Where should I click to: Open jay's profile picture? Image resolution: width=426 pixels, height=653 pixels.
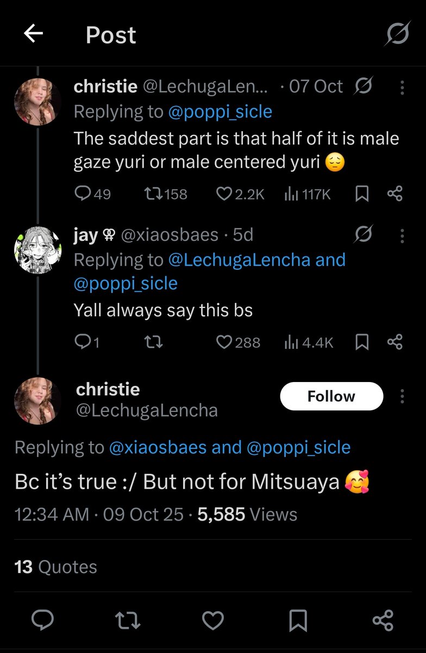(x=37, y=250)
